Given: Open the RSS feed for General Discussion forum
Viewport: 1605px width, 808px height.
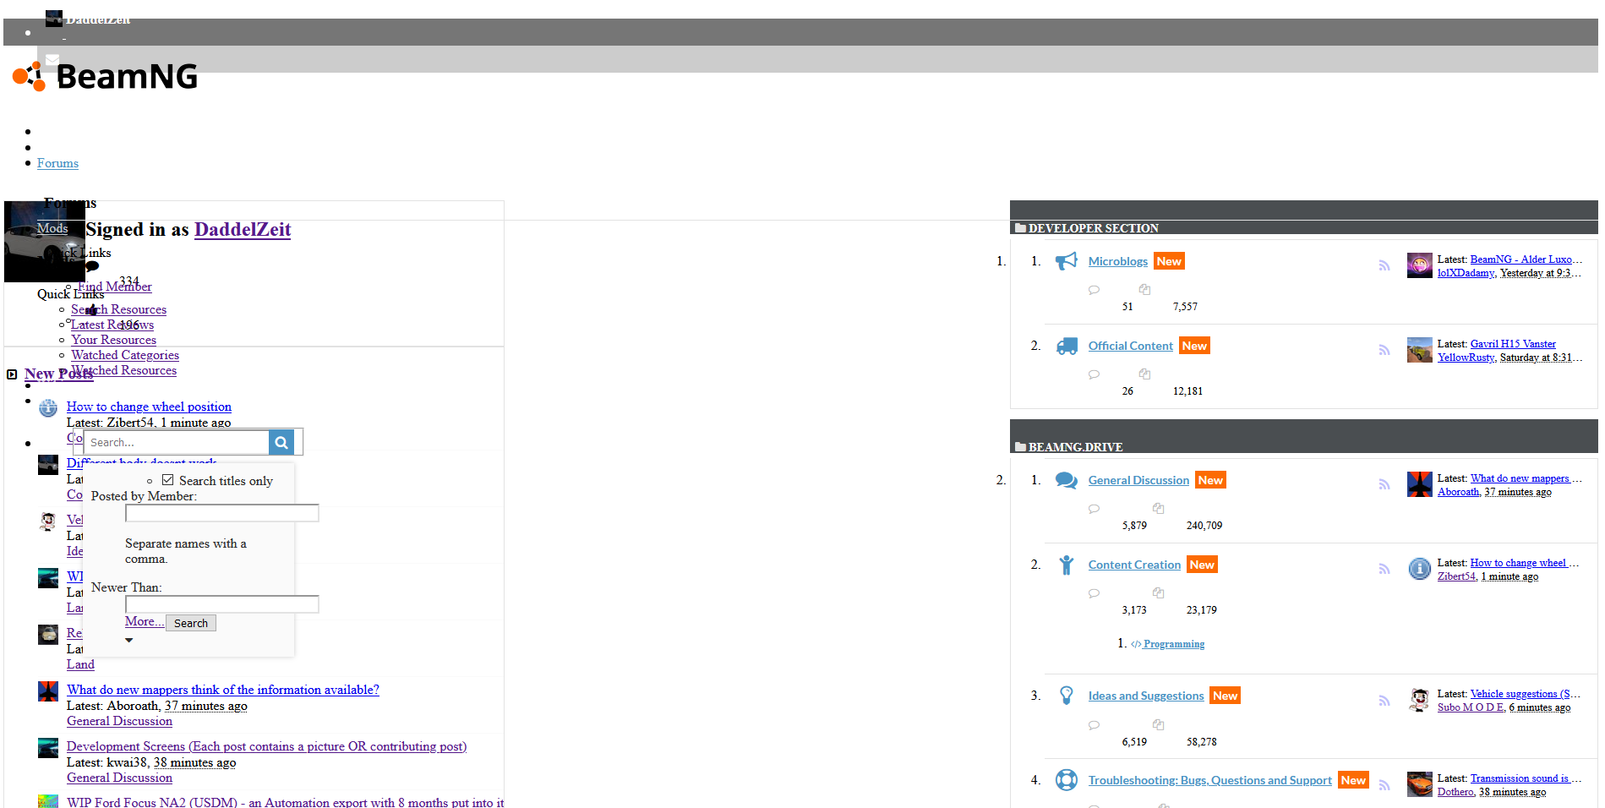Looking at the screenshot, I should coord(1384,484).
